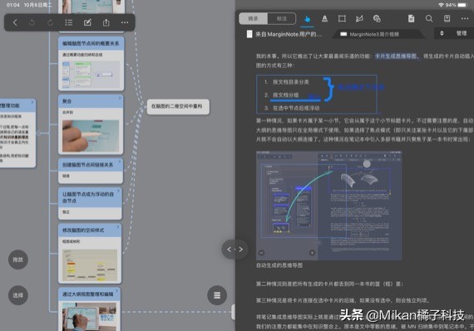
Task: Select the caption 自动生成的思维导图
Action: click(x=279, y=265)
